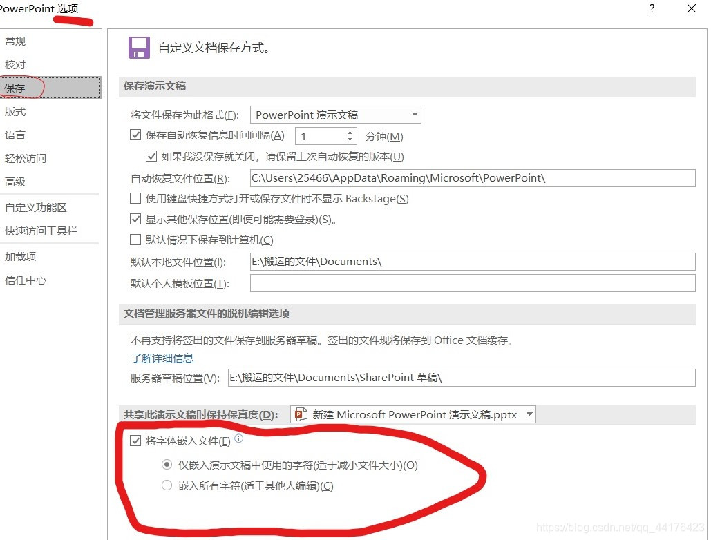
Task: Toggle 显示其他保存位置 checkbox
Action: (135, 220)
